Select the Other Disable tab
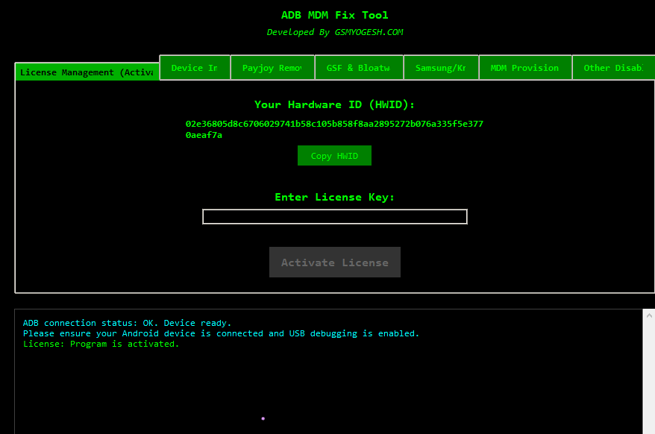This screenshot has height=434, width=655. (613, 68)
